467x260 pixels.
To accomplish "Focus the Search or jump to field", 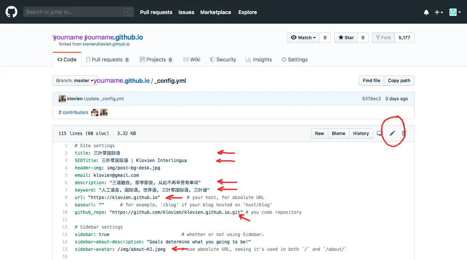I will tap(79, 12).
